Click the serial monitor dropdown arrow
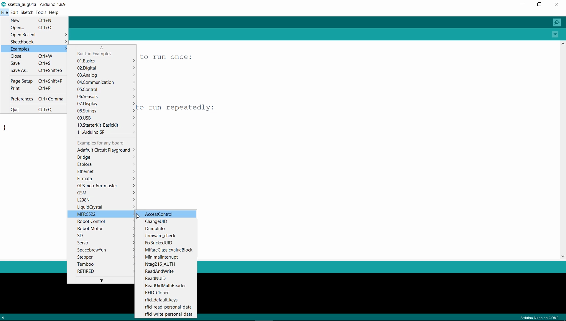Screen dimensions: 566x321 click(555, 34)
